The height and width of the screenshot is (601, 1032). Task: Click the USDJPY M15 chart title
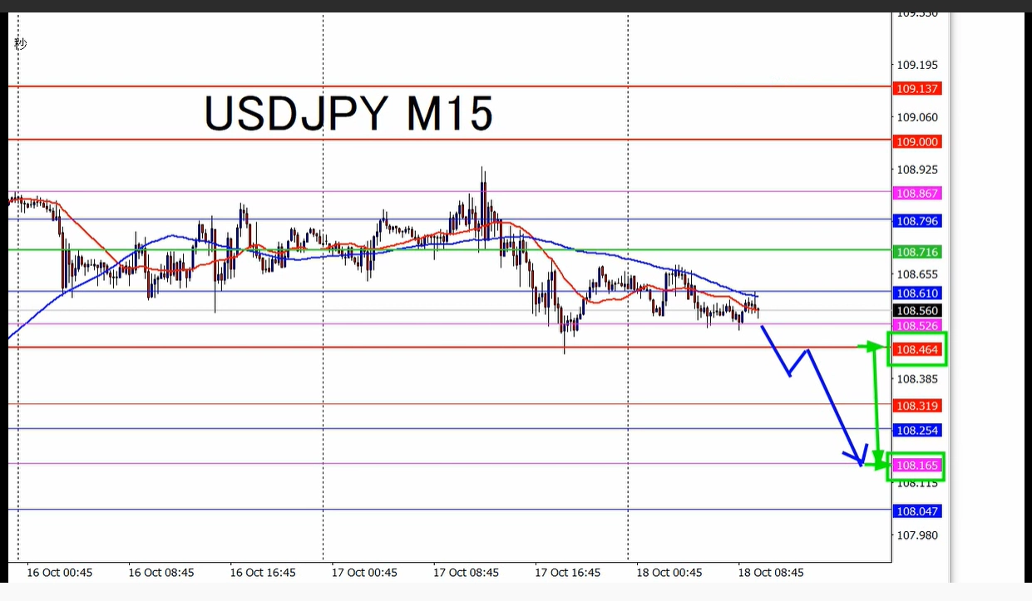(348, 114)
